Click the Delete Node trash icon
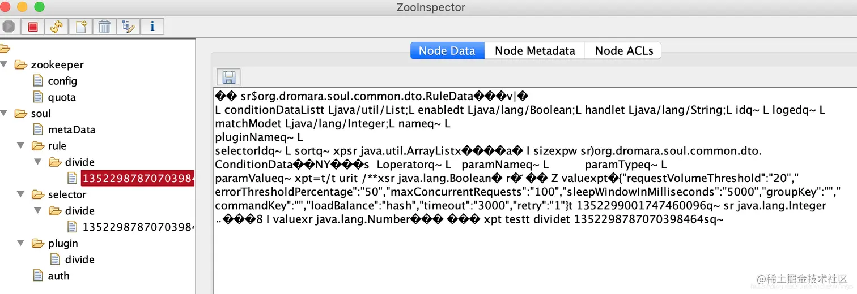This screenshot has width=857, height=294. tap(104, 26)
